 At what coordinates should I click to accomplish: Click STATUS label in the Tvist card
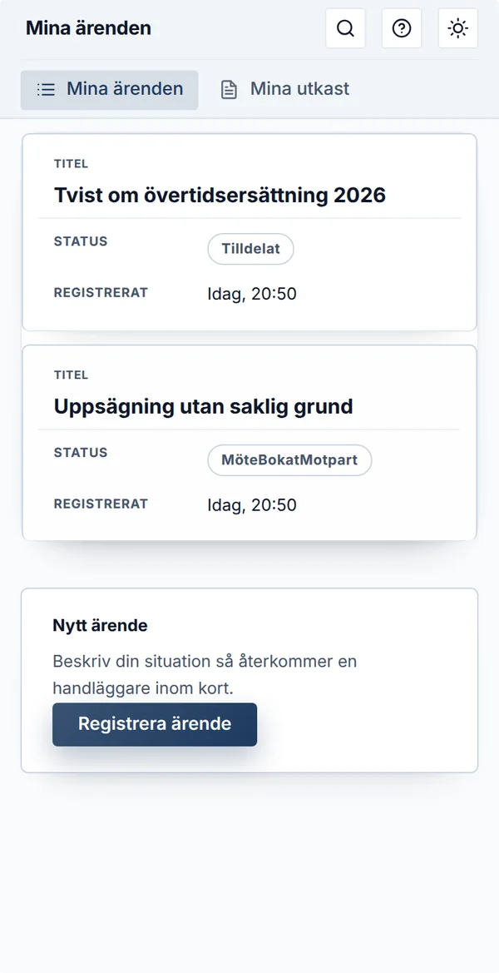tap(81, 241)
